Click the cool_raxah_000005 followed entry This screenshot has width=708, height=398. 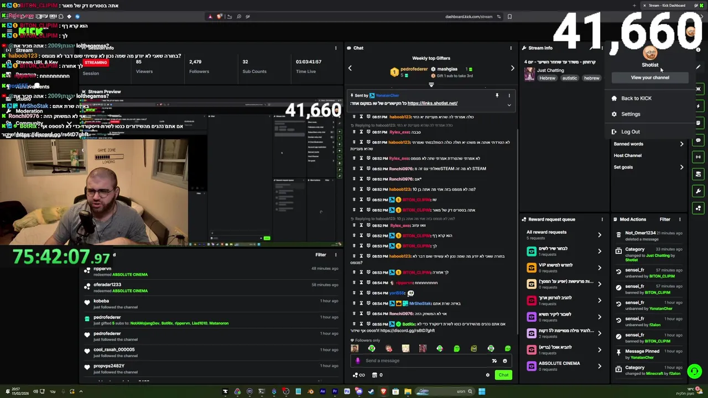point(210,353)
